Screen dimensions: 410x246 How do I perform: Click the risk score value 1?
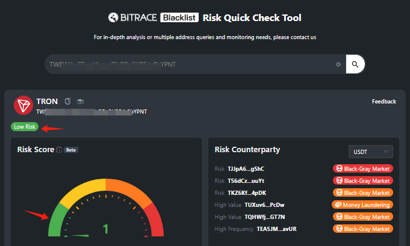point(105,229)
